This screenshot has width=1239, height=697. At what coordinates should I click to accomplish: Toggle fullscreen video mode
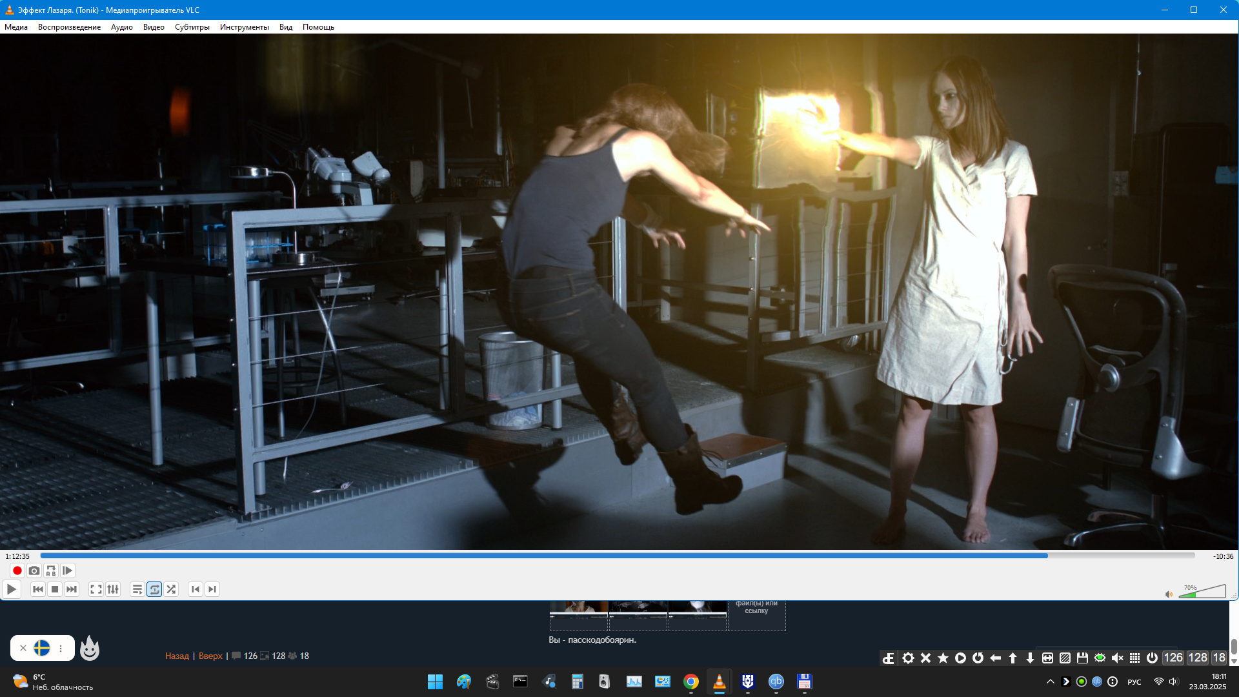96,589
